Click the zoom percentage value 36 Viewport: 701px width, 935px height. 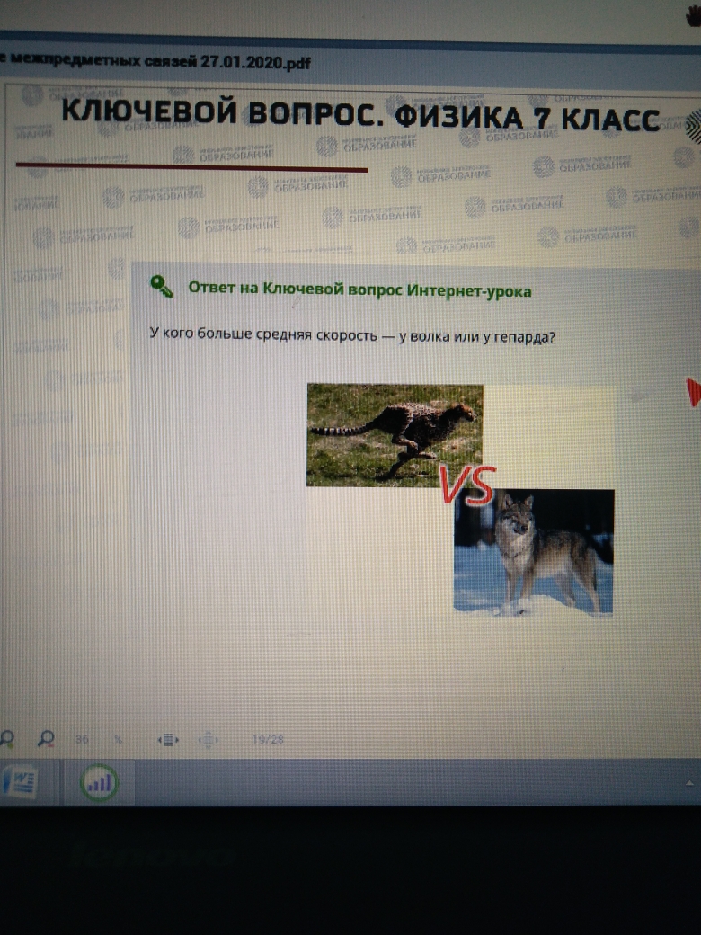pyautogui.click(x=83, y=739)
